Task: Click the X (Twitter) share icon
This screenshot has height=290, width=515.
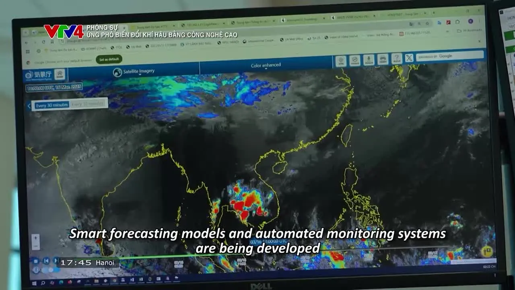Action: tap(409, 58)
